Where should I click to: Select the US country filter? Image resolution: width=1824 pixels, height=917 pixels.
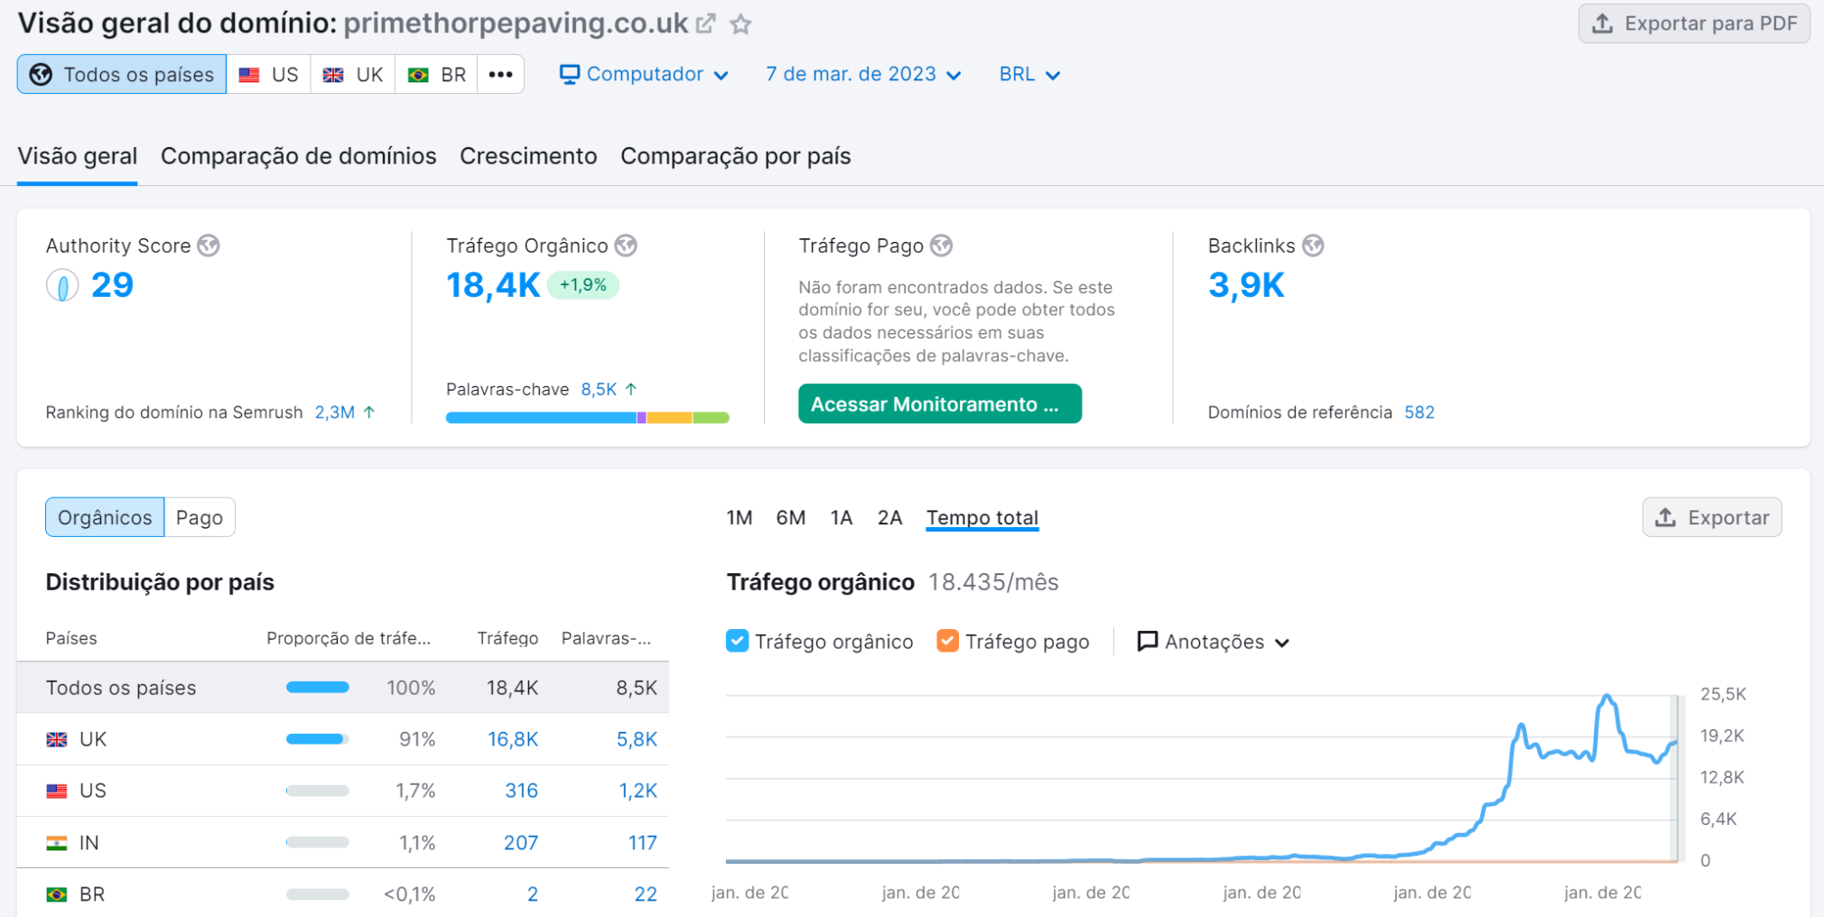click(x=269, y=74)
